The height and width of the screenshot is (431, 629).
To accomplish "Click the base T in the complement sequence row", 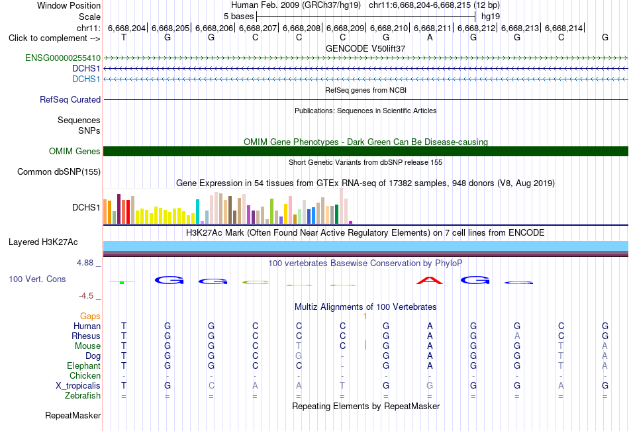I will click(x=124, y=38).
